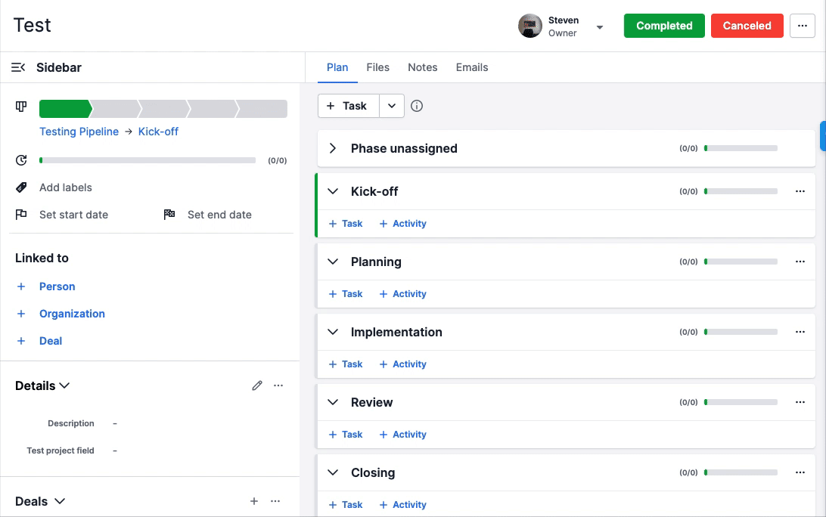Mark the project as Completed
The height and width of the screenshot is (517, 826).
[x=663, y=25]
